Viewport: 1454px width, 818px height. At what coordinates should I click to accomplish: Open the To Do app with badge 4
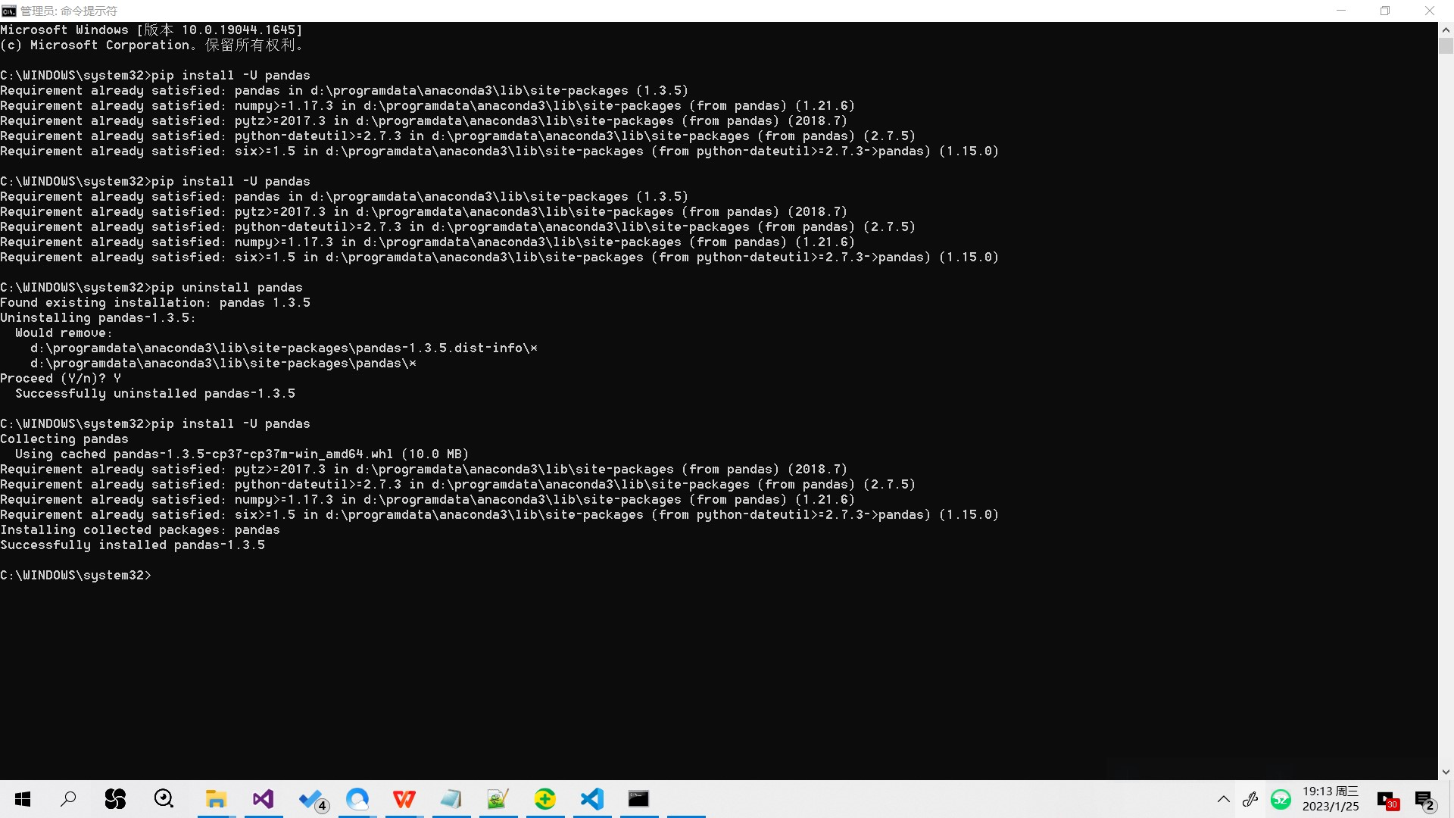coord(311,799)
